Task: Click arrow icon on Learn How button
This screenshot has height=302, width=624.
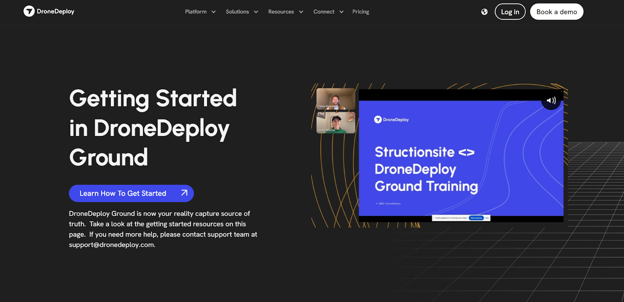Action: point(184,193)
